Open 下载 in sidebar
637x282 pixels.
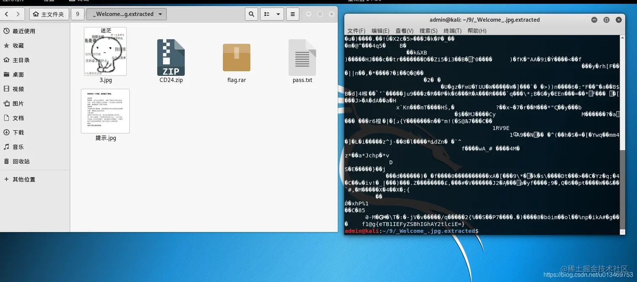pos(35,132)
